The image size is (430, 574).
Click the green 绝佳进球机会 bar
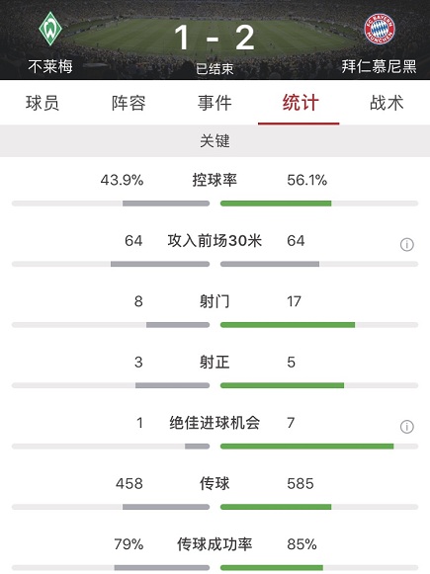(x=307, y=447)
